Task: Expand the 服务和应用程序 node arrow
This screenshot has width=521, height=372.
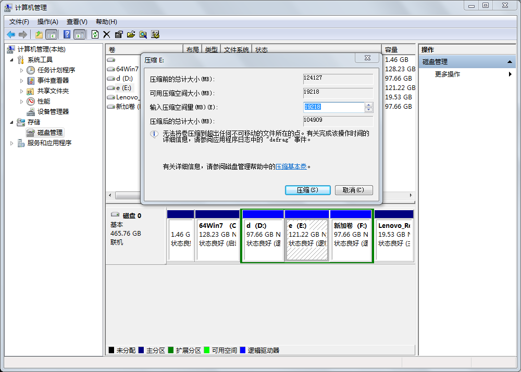Action: [x=12, y=144]
